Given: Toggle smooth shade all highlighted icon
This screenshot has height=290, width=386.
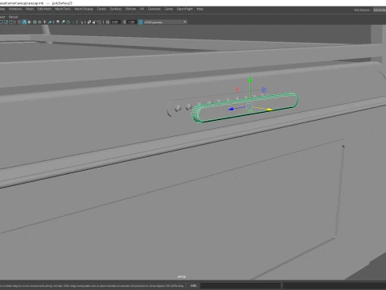Looking at the screenshot, I should pyautogui.click(x=24, y=22).
